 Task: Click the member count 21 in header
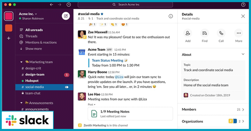coord(81,18)
